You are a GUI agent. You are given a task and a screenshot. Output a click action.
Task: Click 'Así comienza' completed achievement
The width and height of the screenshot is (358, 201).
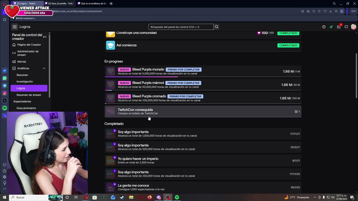click(x=203, y=45)
